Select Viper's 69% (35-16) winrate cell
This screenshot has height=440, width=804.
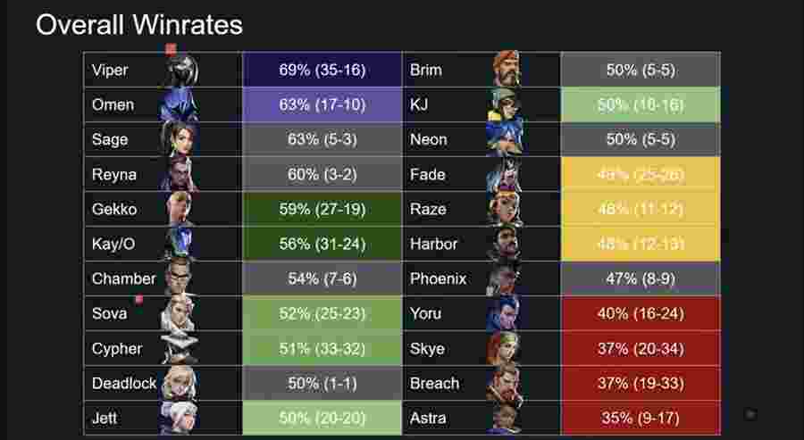(322, 69)
